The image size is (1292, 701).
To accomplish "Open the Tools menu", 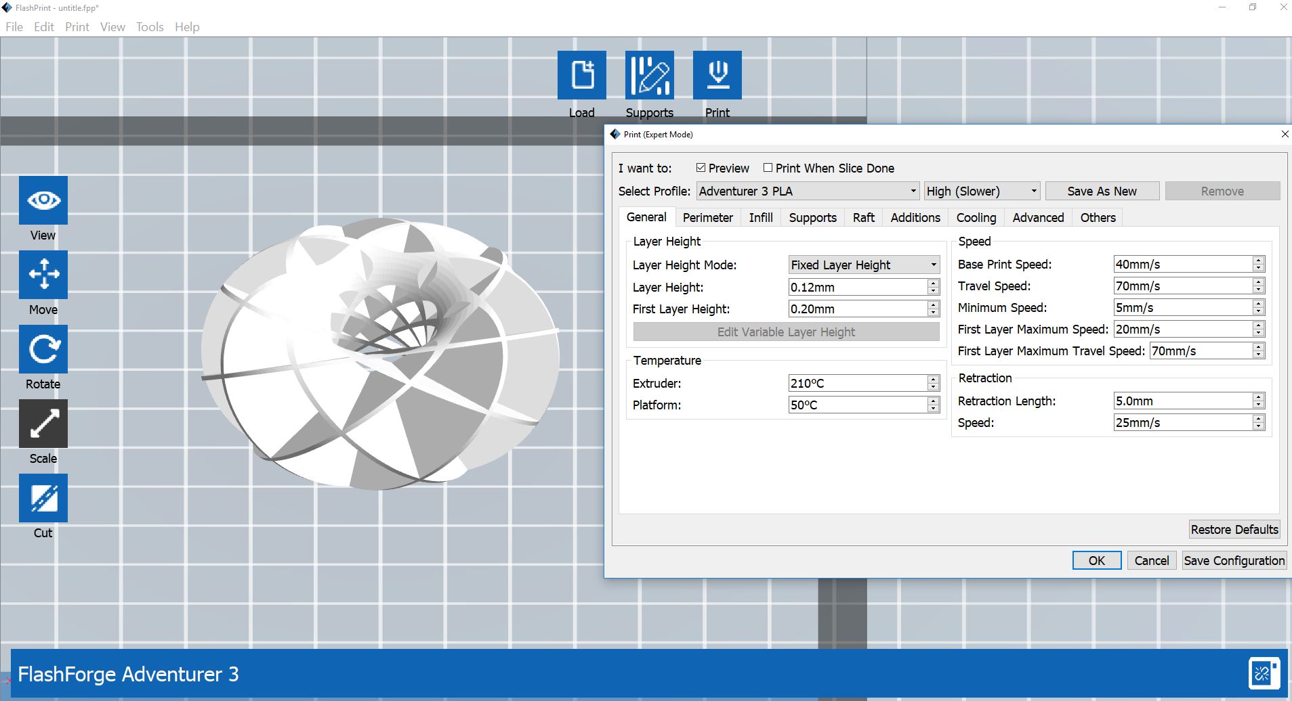I will coord(150,27).
